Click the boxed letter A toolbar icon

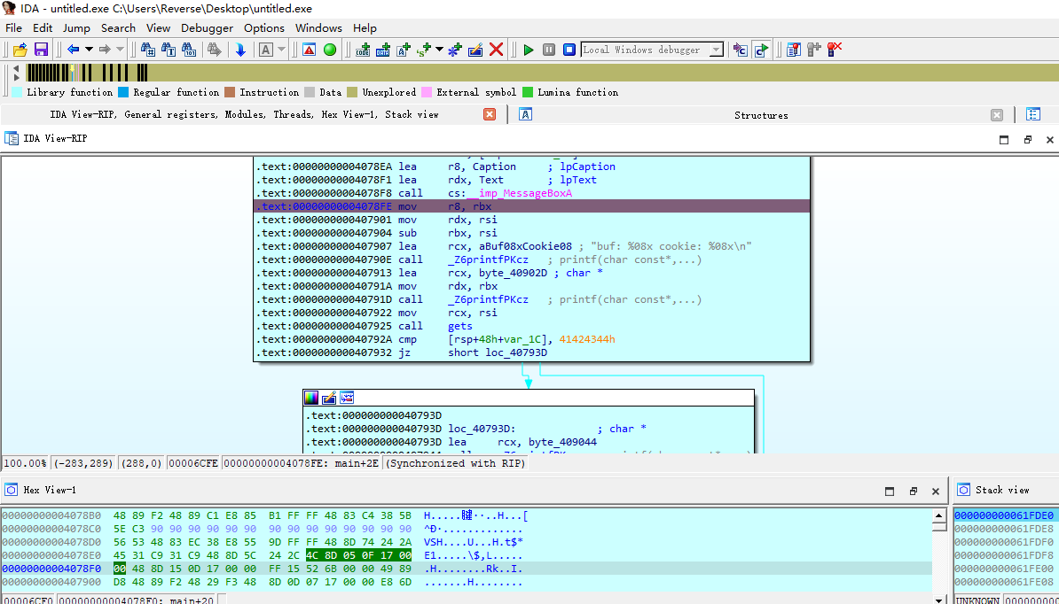pyautogui.click(x=266, y=50)
